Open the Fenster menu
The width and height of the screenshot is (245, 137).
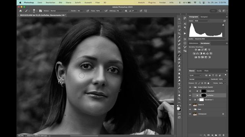coord(162,3)
